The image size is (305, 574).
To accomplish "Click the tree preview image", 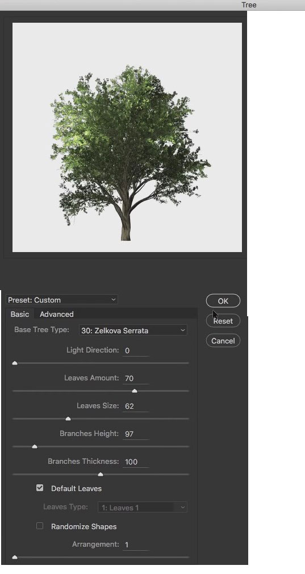I will (x=127, y=137).
